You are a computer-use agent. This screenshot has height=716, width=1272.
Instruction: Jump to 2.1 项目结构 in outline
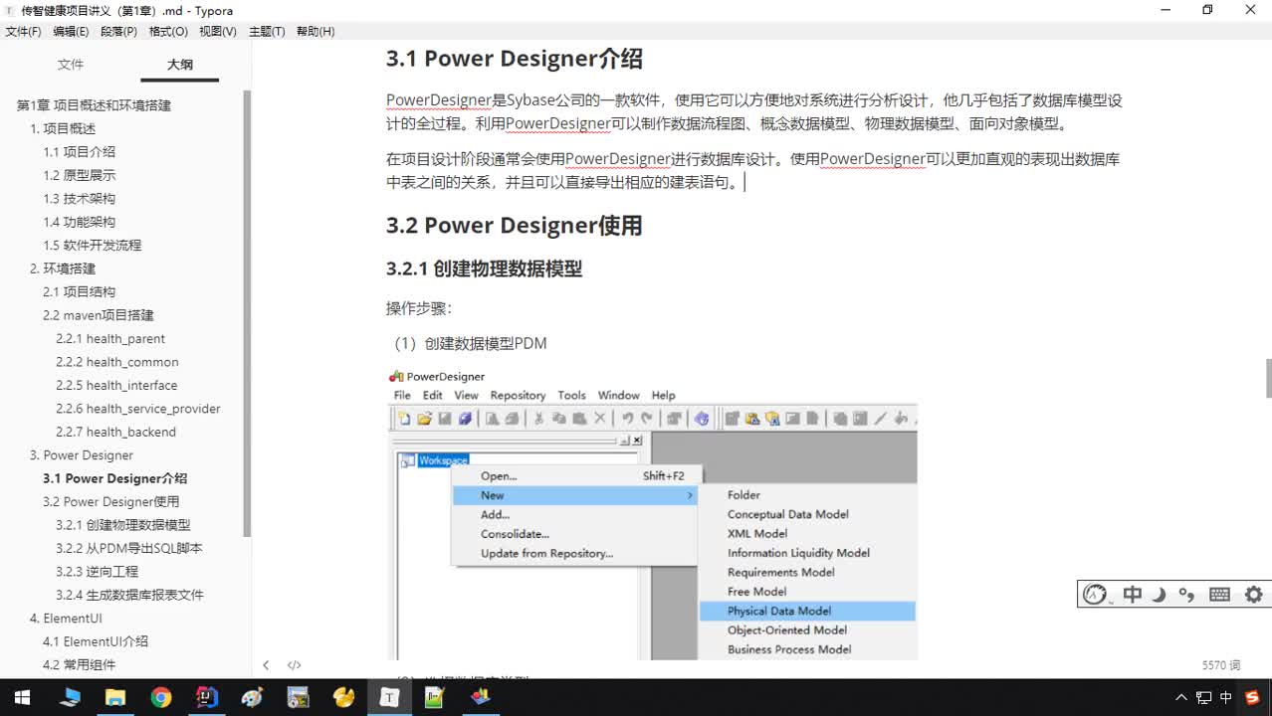[x=80, y=292]
